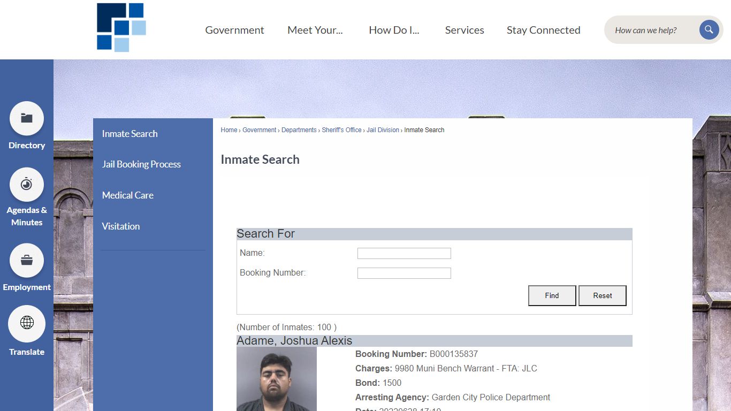Open the Government menu
The height and width of the screenshot is (411, 731).
pyautogui.click(x=234, y=30)
